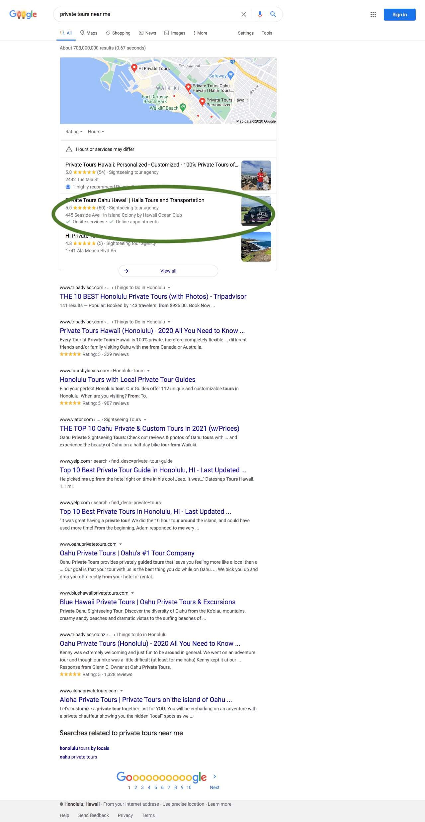Open Oahu Private Tours (Honolulu) tripadvisor.co.nz result
The width and height of the screenshot is (425, 822).
(150, 644)
